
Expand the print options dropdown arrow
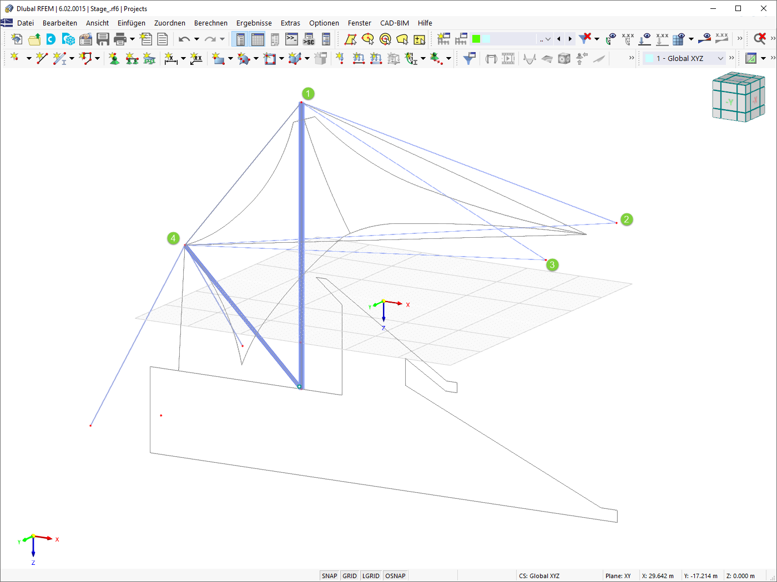(132, 39)
